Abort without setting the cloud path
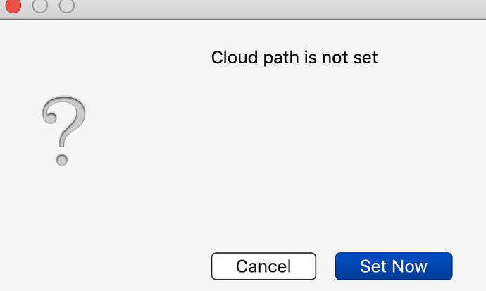Viewport: 486px width, 291px height. (x=263, y=266)
